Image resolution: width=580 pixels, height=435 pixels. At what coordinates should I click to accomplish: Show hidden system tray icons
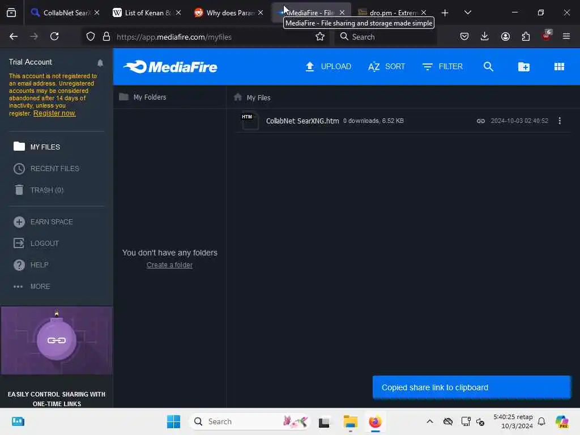coord(429,421)
